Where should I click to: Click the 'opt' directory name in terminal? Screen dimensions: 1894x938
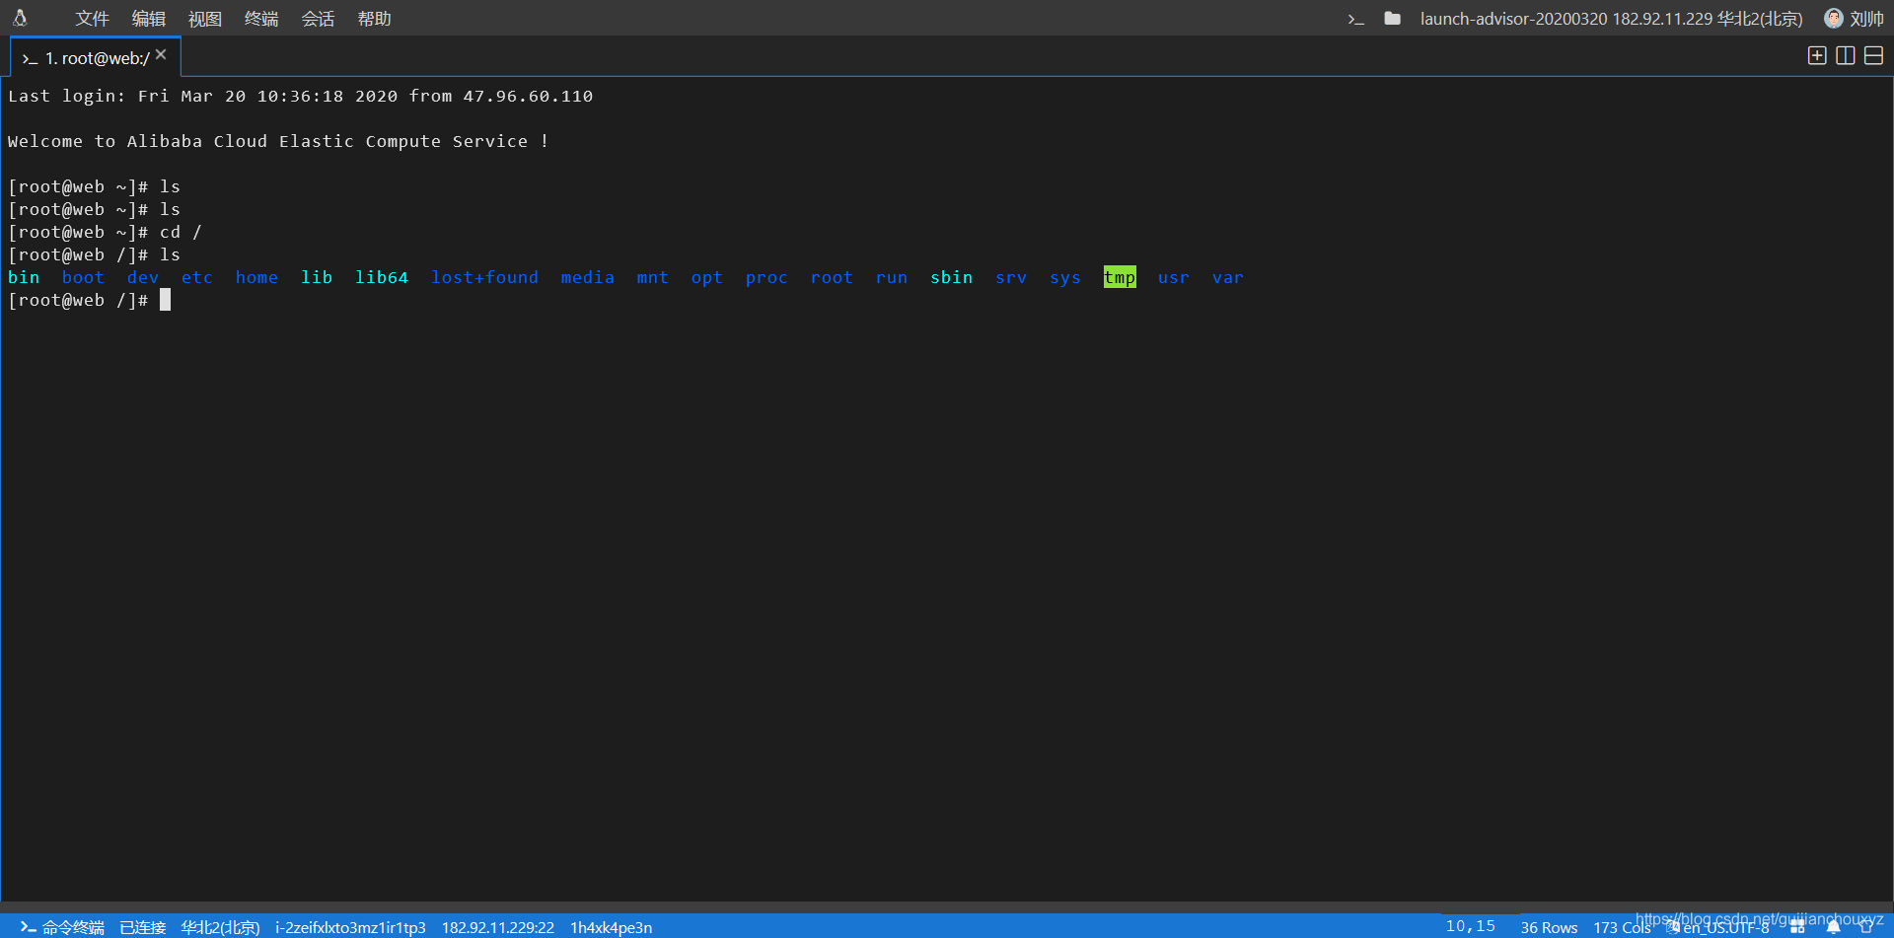pyautogui.click(x=707, y=277)
